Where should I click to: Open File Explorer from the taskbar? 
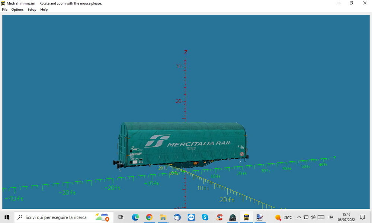pyautogui.click(x=163, y=217)
